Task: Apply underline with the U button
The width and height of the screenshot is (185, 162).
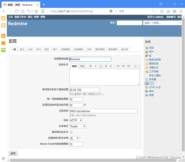Action: point(101,66)
